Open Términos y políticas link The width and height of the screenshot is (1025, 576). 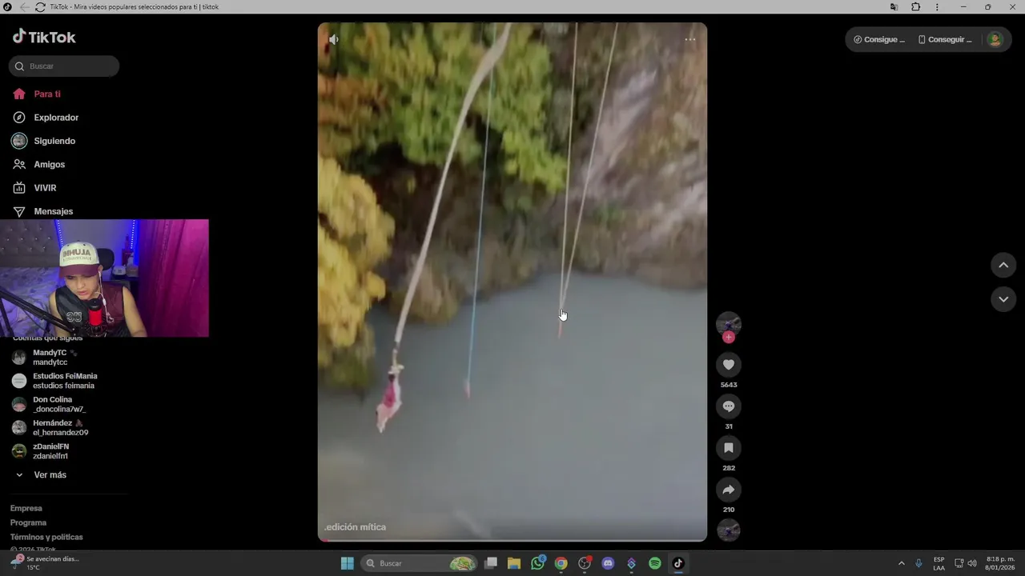click(46, 538)
